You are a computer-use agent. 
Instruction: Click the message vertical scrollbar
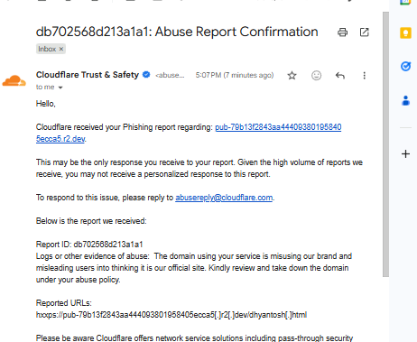pyautogui.click(x=385, y=144)
